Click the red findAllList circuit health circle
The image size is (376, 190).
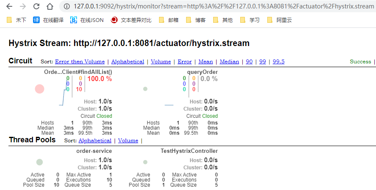coord(40,89)
